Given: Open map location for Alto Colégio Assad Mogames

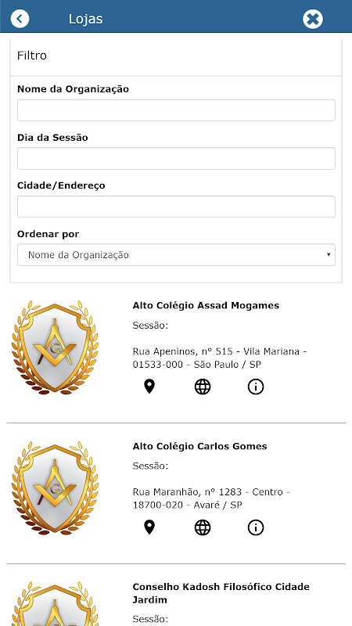Looking at the screenshot, I should click(149, 387).
